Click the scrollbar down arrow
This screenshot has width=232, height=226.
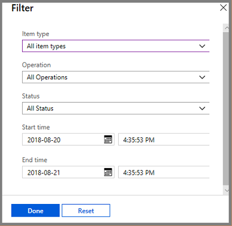(x=227, y=190)
